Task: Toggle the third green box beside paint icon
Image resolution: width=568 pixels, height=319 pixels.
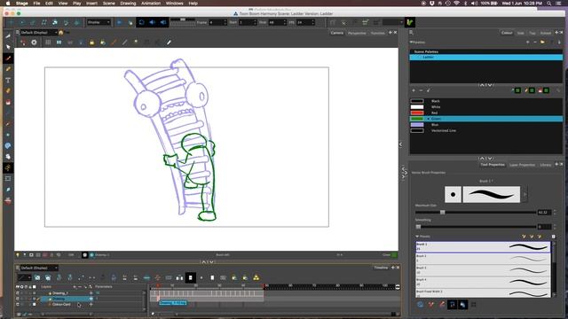Action: click(x=546, y=90)
